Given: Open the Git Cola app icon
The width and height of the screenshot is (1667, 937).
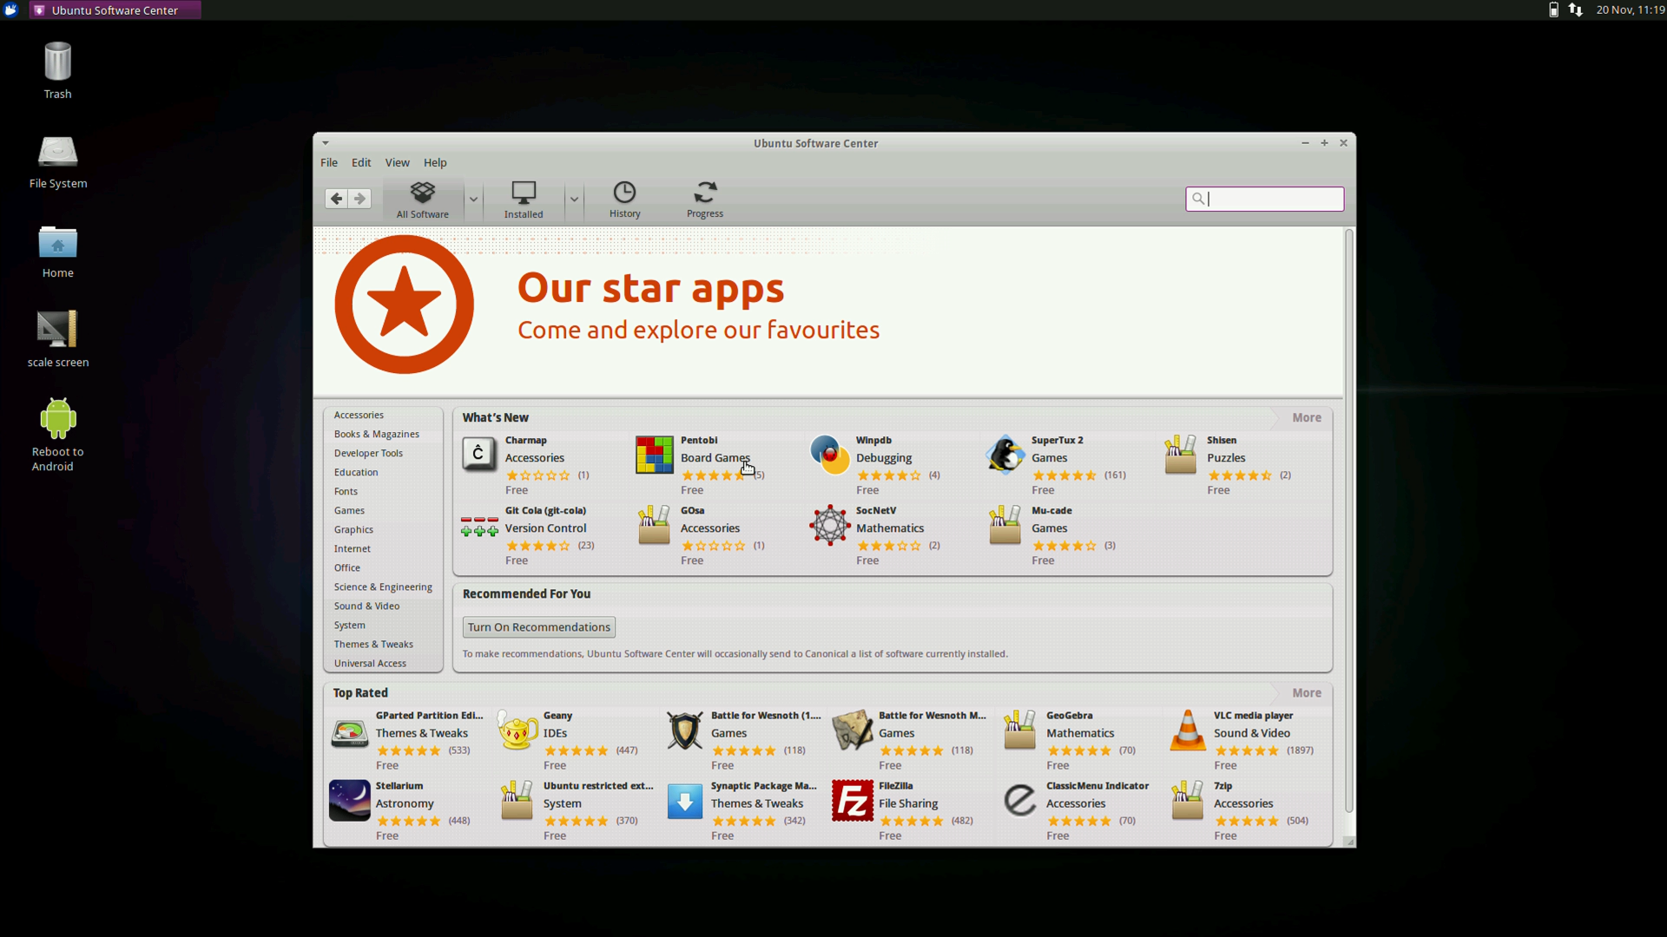Looking at the screenshot, I should point(479,525).
